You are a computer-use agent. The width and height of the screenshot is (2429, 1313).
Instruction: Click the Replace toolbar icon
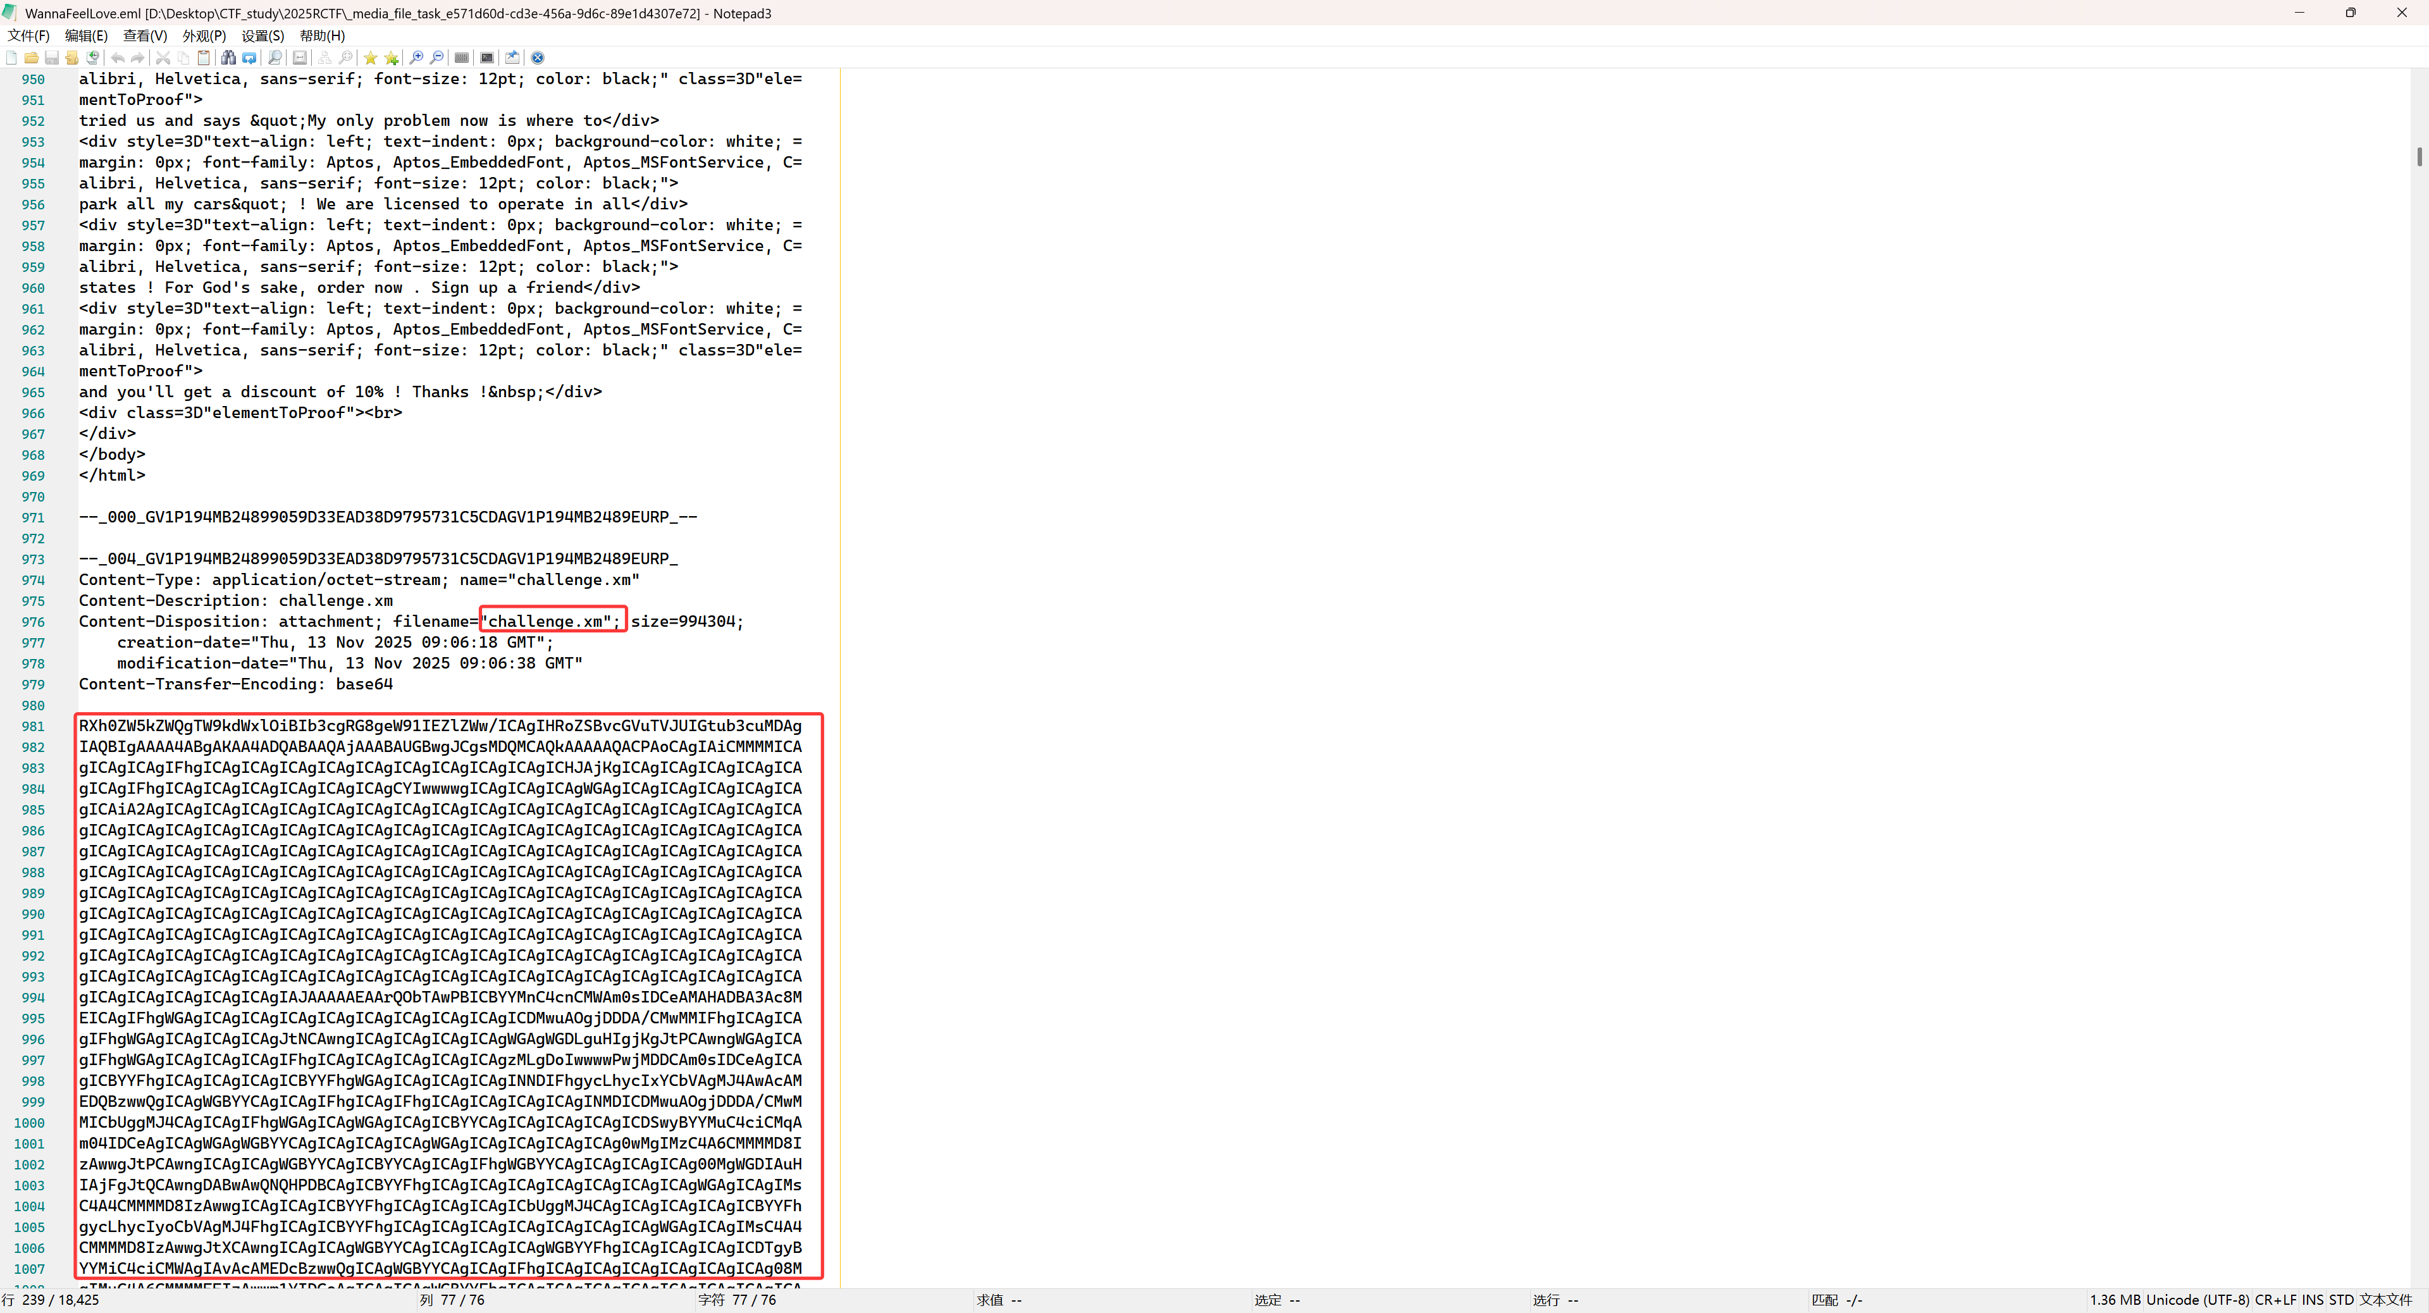coord(249,58)
